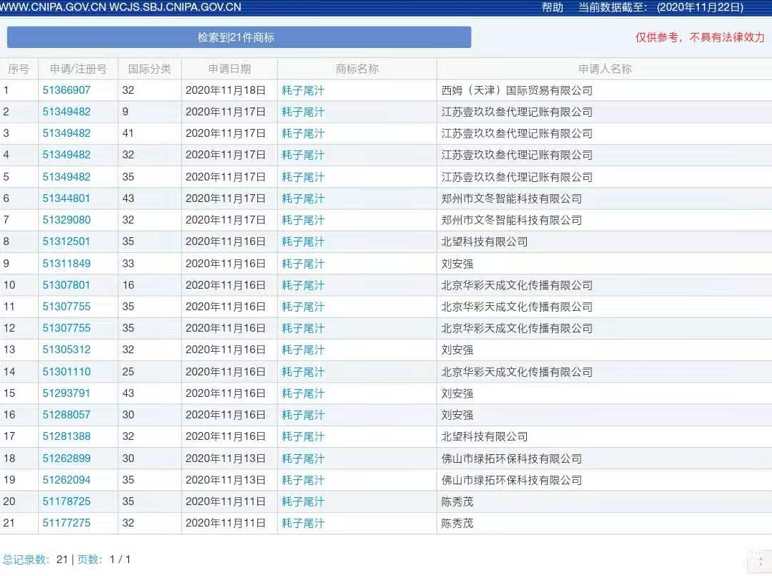Screen dimensions: 772x576
Task: Open registration number 51311849
Action: (x=67, y=263)
